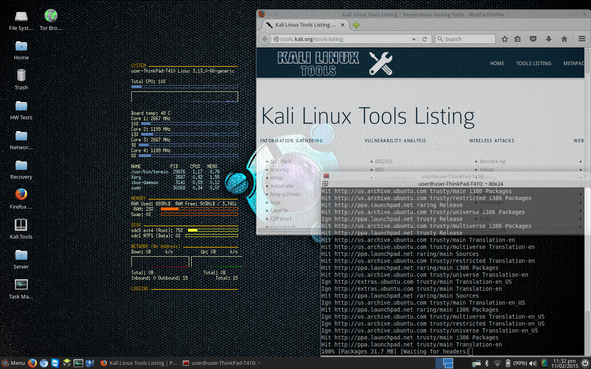591x369 pixels.
Task: Show bookmarks list in Firefox toolbar
Action: [518, 39]
